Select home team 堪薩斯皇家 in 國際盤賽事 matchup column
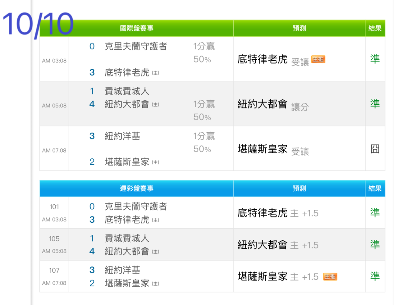 [127, 162]
